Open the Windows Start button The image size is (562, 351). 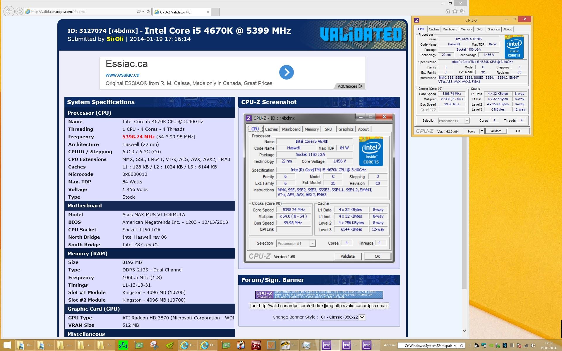coord(7,345)
